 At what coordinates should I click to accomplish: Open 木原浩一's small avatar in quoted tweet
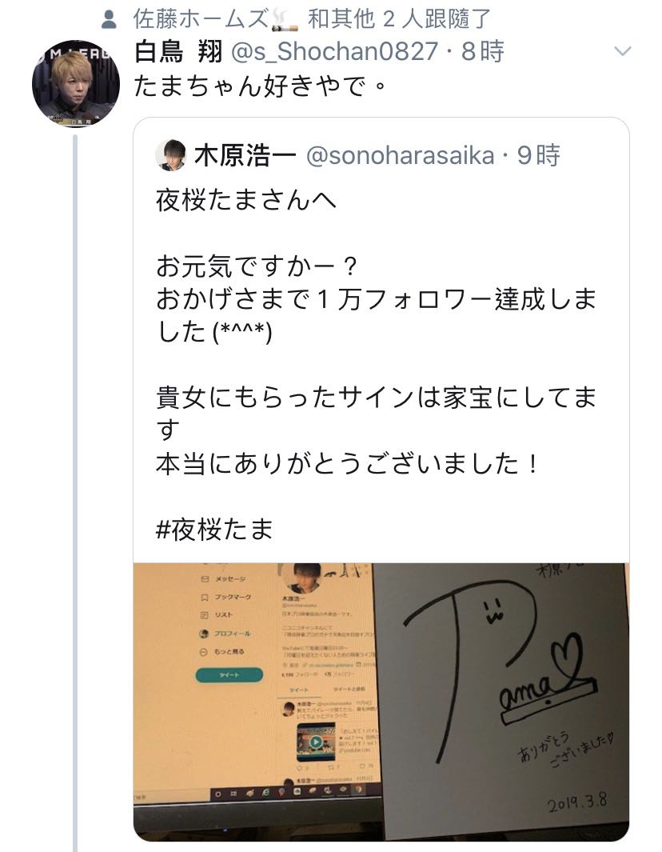[x=171, y=155]
